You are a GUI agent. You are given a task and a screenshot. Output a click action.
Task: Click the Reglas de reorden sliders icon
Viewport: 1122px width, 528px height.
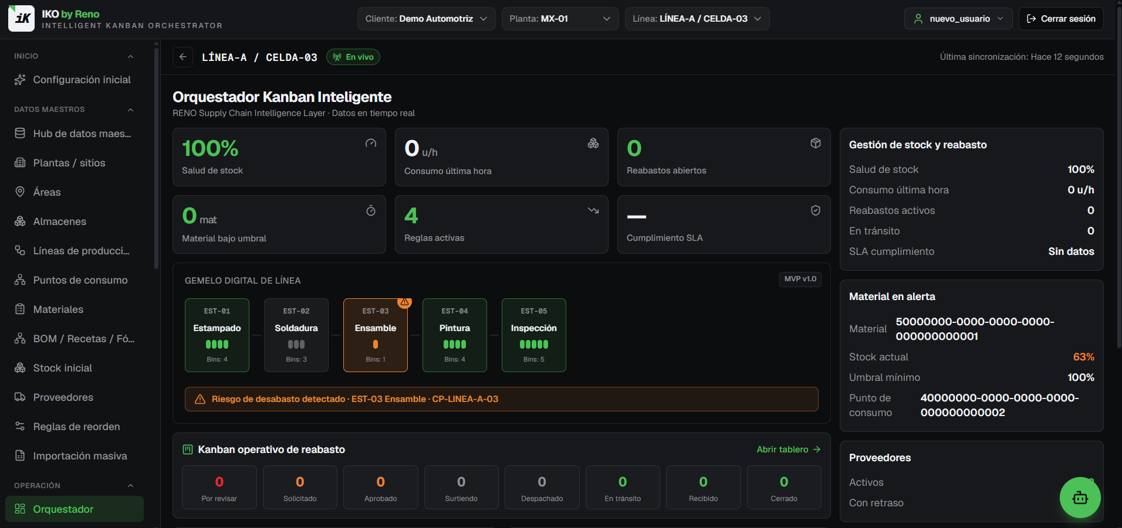[20, 427]
